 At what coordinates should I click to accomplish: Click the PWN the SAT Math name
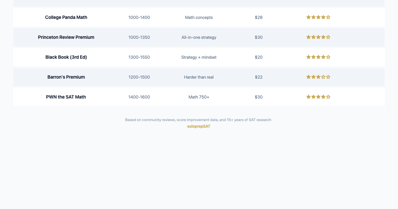pos(66,97)
